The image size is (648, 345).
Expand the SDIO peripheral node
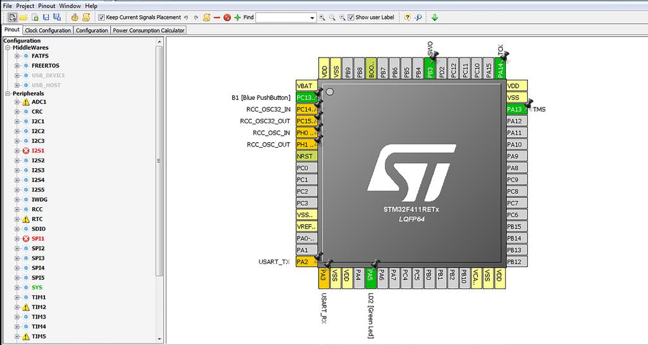(x=17, y=229)
